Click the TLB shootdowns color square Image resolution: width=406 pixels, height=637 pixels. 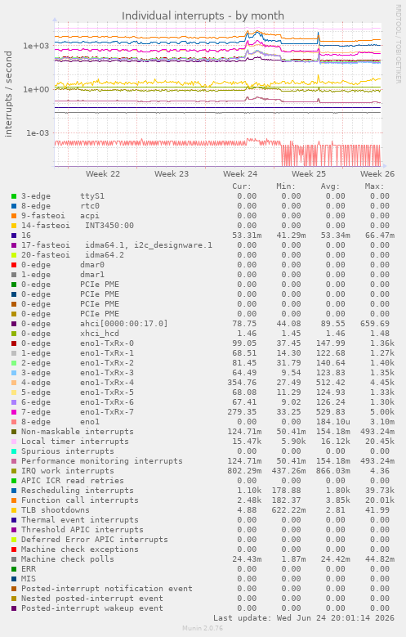click(x=14, y=510)
